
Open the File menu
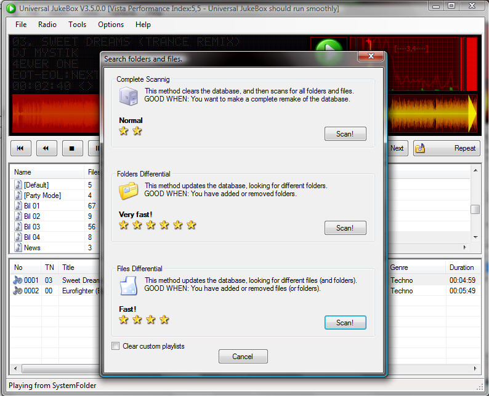(x=21, y=24)
